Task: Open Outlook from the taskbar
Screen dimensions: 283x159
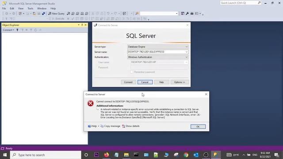Action: point(196,155)
